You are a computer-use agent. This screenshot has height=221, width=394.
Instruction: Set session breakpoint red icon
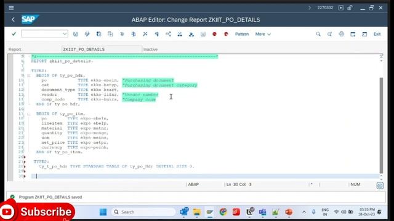point(214,34)
